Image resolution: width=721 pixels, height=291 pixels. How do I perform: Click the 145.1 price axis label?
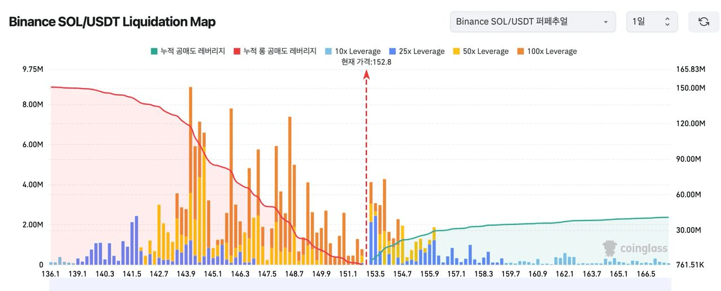click(x=213, y=274)
